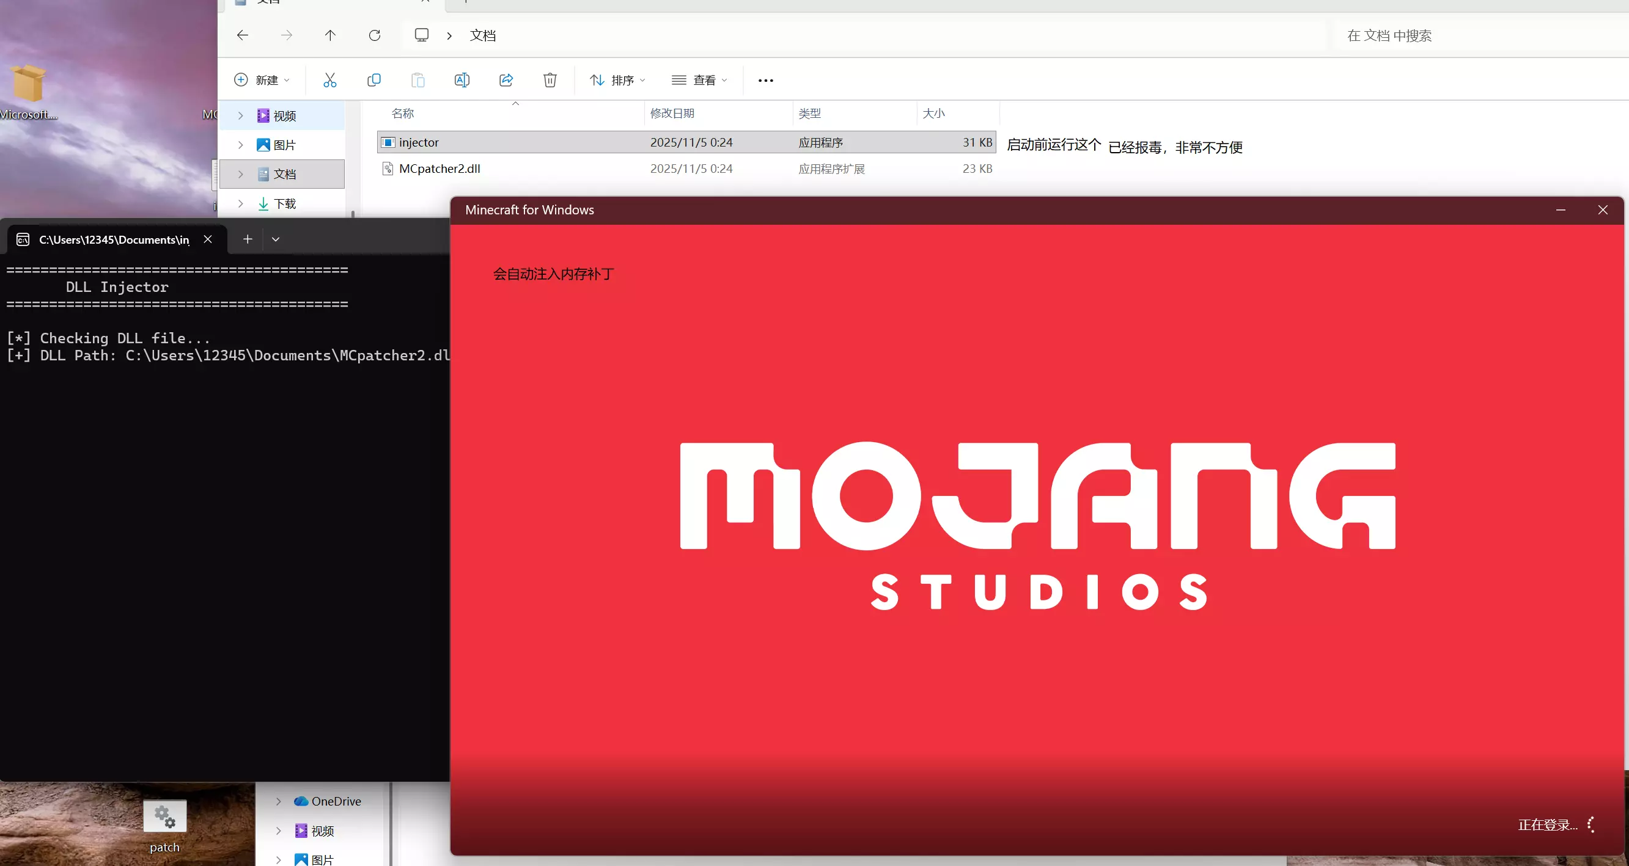
Task: Open the Microsoft box desktop icon
Action: point(29,92)
